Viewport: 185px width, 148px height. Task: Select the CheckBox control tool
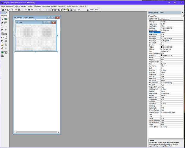coord(2,30)
